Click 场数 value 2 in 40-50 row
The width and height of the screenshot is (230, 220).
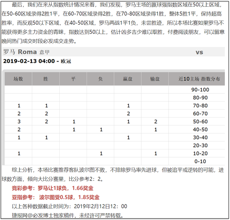19,130
